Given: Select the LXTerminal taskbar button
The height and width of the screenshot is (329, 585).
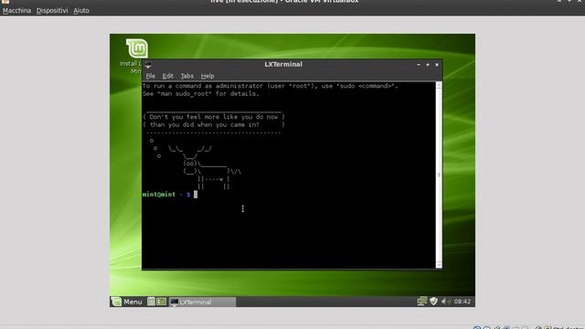Looking at the screenshot, I should tap(202, 302).
